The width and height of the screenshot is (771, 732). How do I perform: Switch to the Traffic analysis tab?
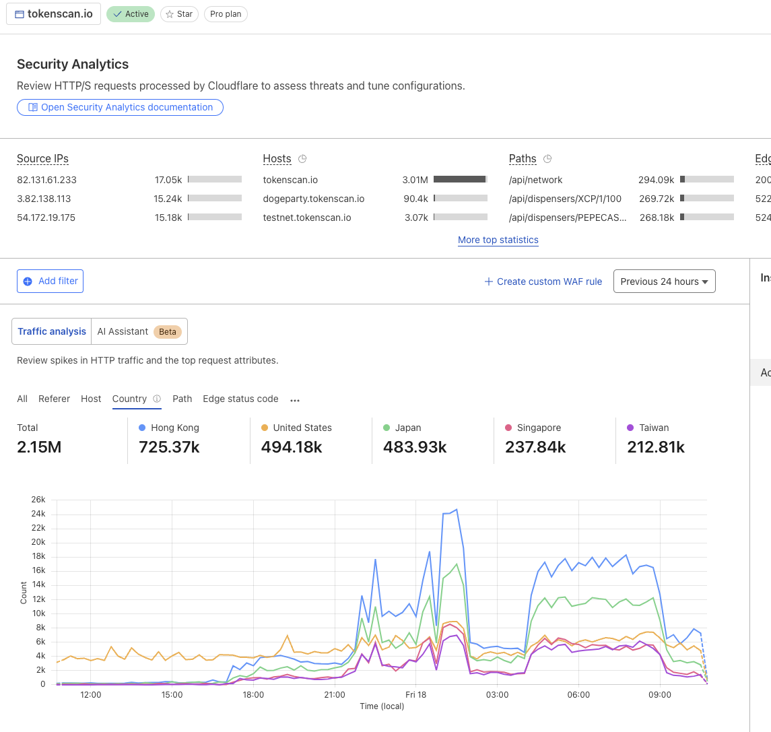coord(52,331)
